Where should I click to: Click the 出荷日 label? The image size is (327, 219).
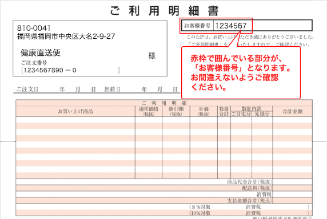113,90
